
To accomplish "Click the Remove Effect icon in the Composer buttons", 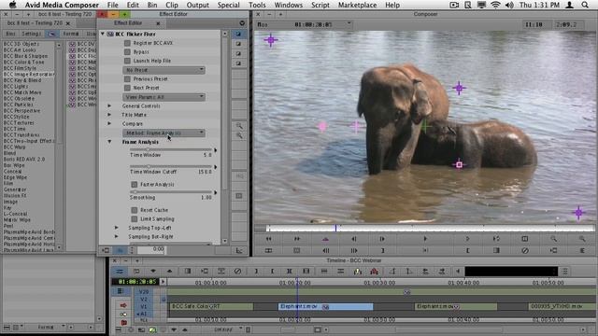I will [x=525, y=250].
